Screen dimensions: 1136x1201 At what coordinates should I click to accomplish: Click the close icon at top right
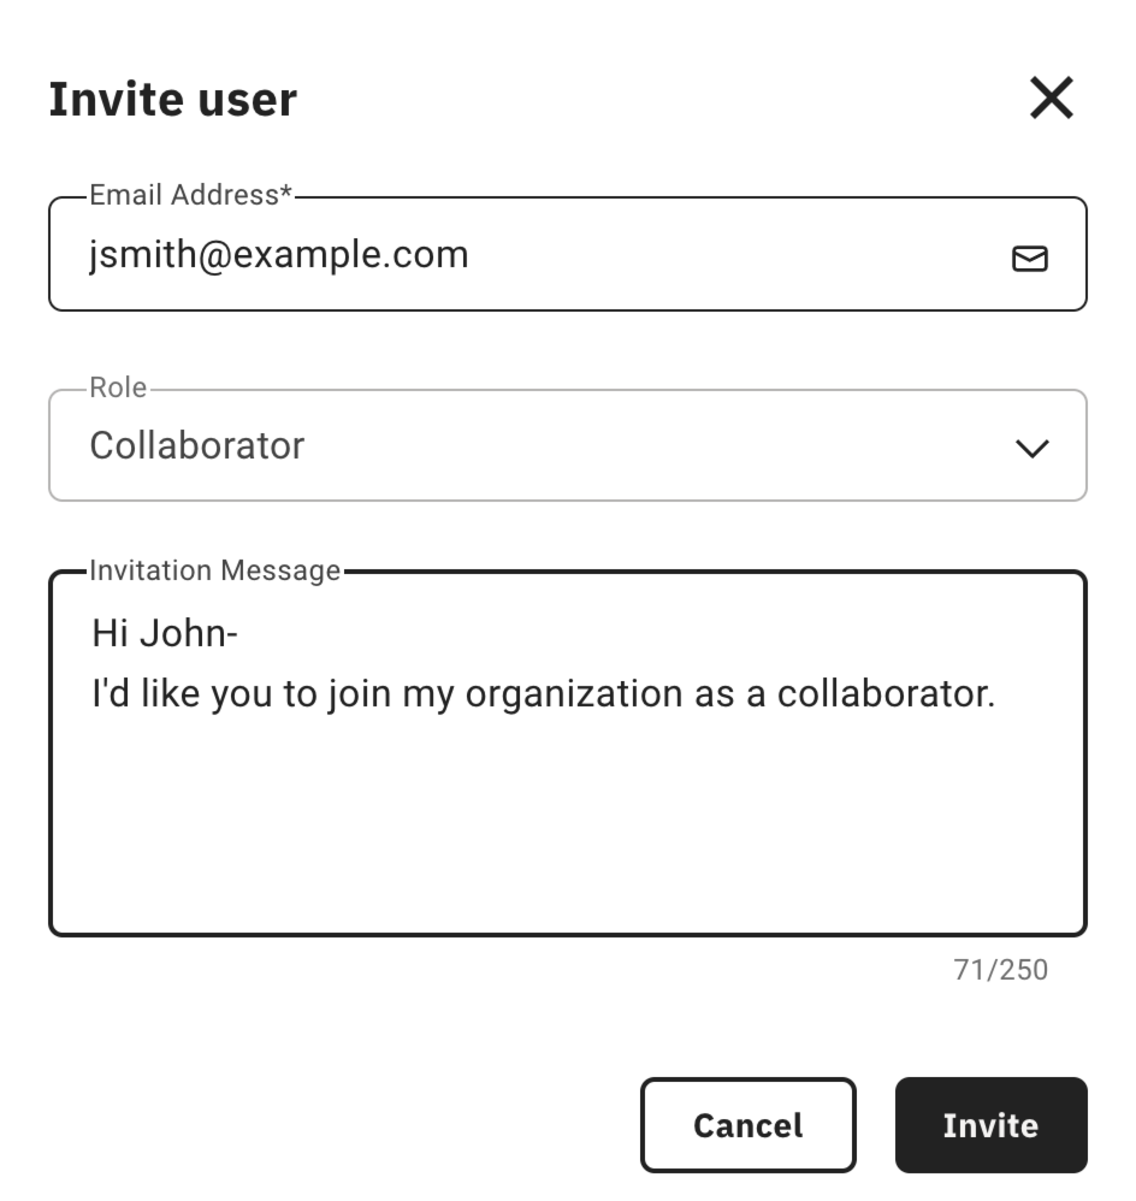tap(1051, 97)
